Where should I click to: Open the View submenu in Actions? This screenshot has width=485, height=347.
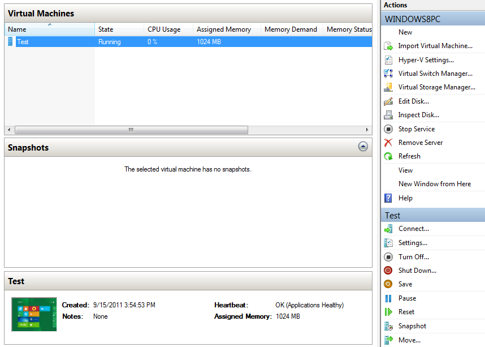click(405, 170)
